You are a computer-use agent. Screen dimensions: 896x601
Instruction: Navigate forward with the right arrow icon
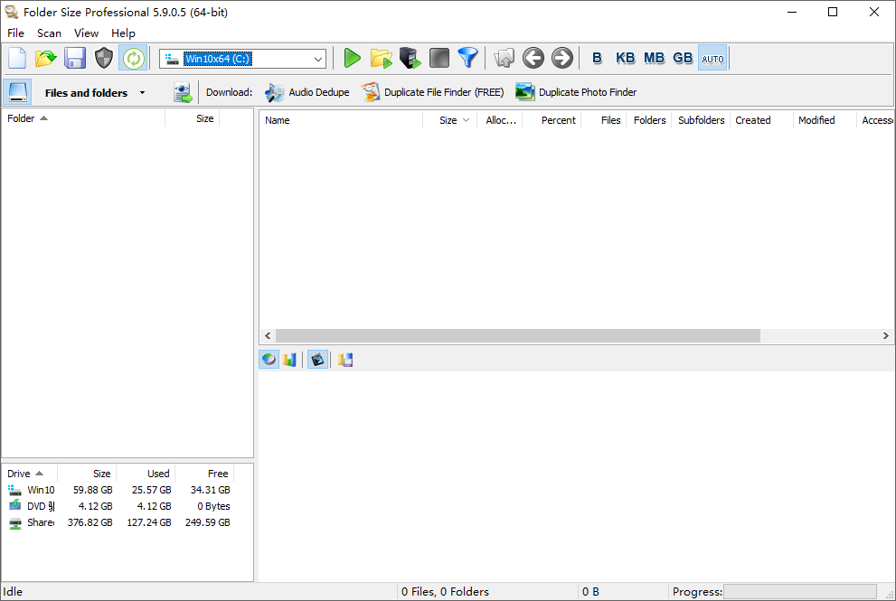[562, 58]
